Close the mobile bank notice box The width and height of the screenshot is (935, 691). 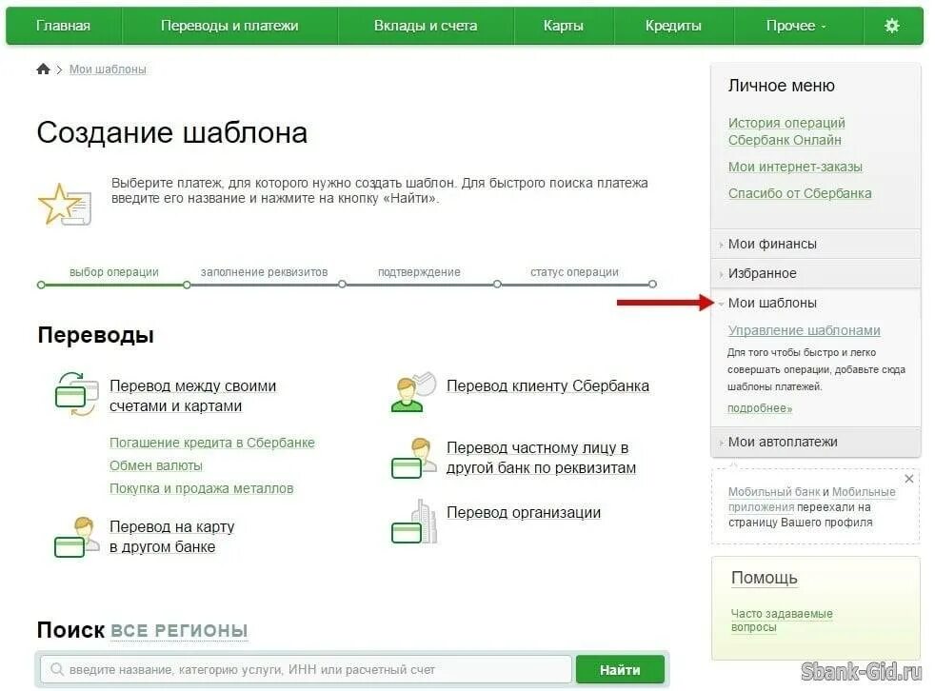coord(908,479)
